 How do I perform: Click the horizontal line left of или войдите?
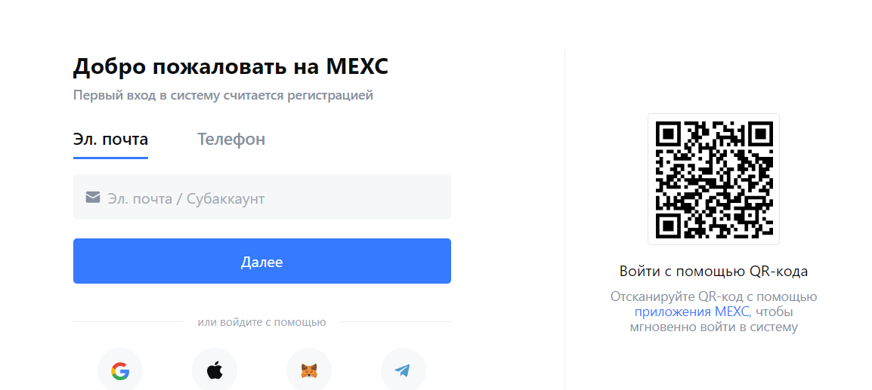pyautogui.click(x=128, y=321)
